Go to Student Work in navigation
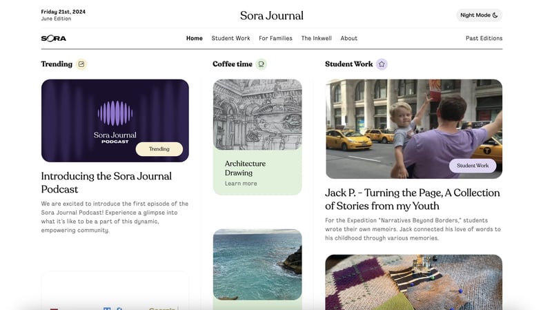 click(x=230, y=39)
